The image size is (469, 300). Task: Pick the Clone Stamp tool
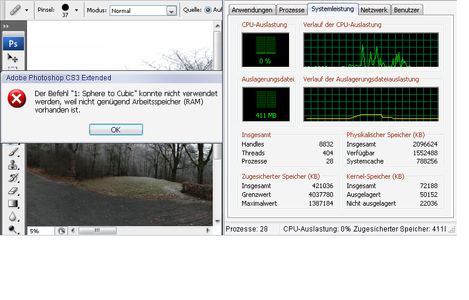(13, 165)
